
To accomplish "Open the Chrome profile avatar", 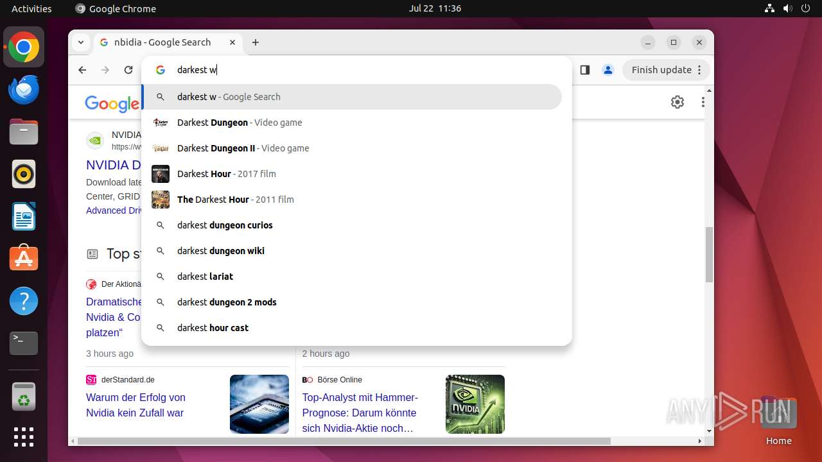I will (x=608, y=70).
